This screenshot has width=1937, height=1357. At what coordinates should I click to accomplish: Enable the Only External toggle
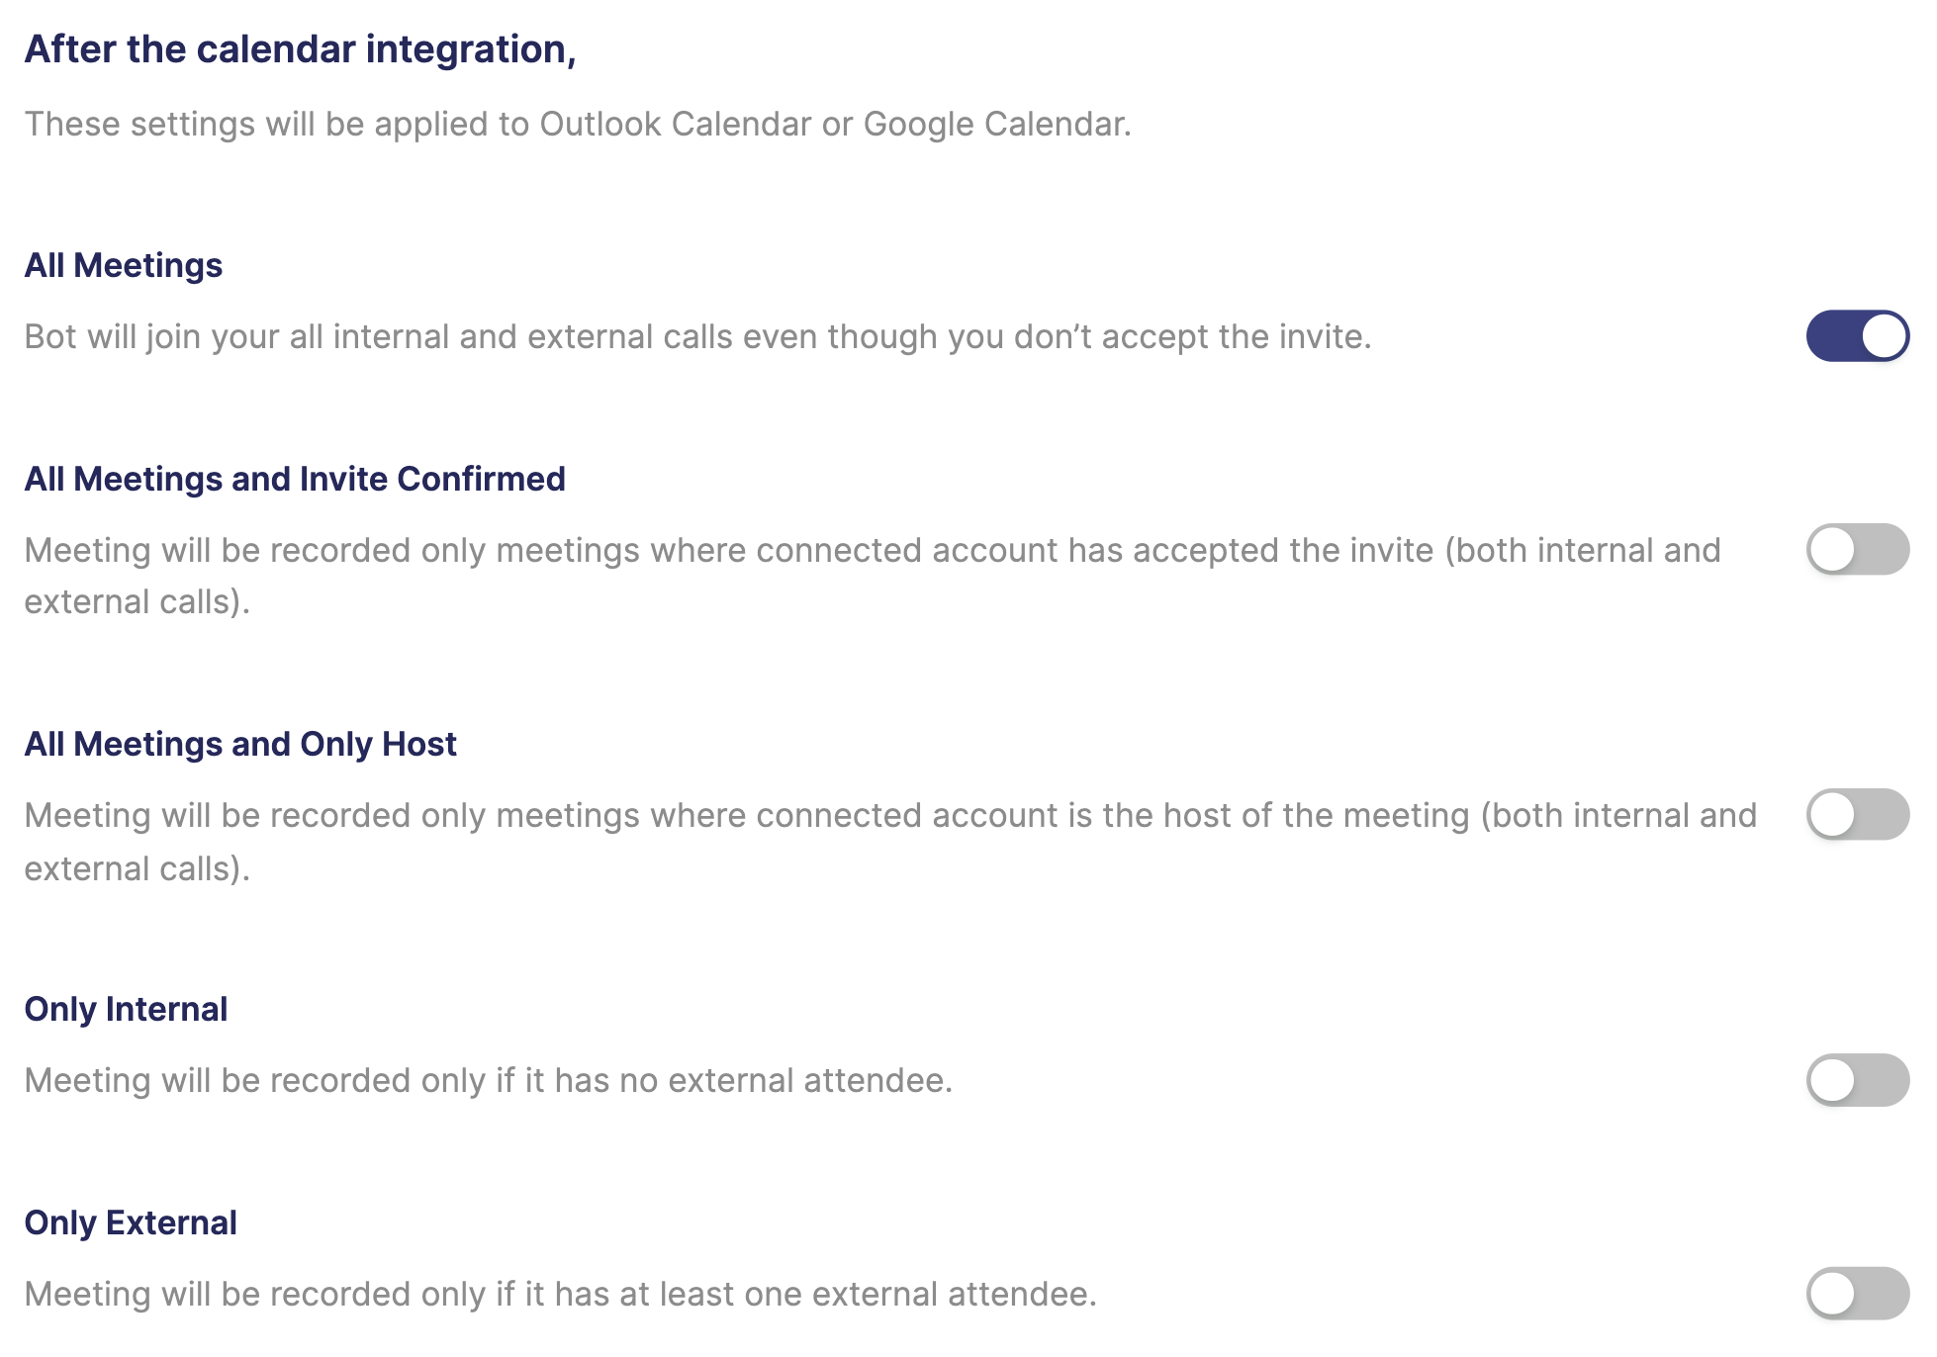tap(1857, 1294)
